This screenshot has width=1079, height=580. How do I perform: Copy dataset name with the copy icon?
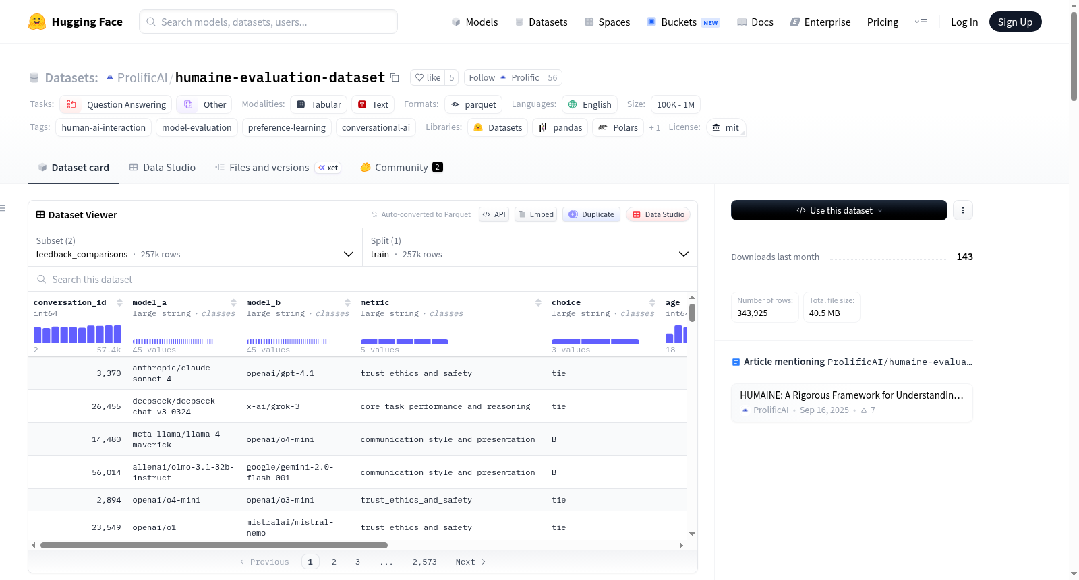tap(395, 78)
